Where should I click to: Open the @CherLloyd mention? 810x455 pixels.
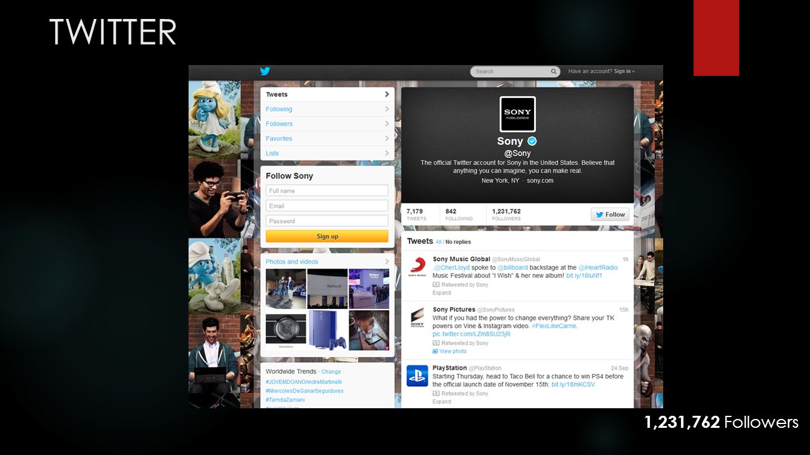[x=451, y=268]
